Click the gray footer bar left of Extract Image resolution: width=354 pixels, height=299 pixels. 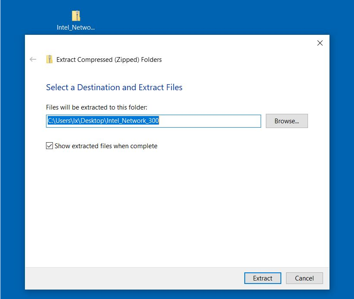pyautogui.click(x=129, y=278)
